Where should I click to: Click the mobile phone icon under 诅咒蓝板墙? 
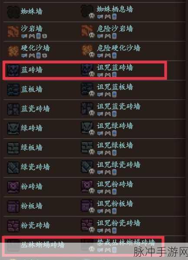(114, 94)
